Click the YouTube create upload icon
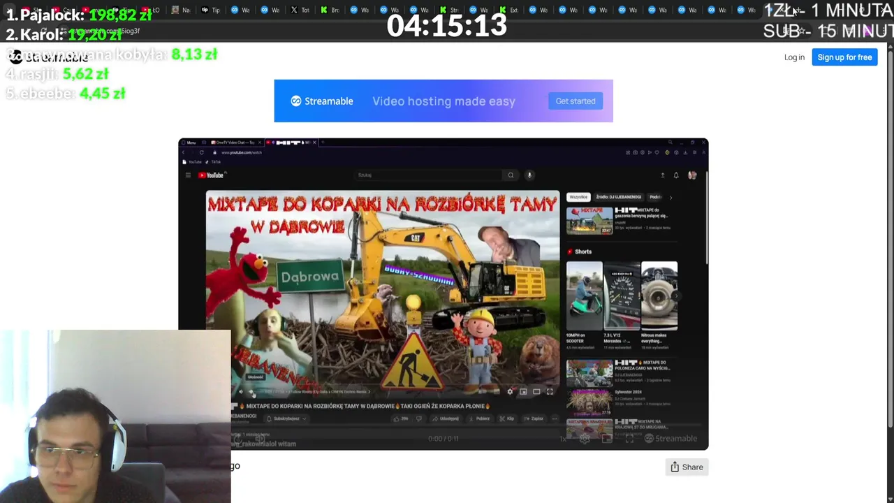Screen dimensions: 894x503 (x=662, y=175)
